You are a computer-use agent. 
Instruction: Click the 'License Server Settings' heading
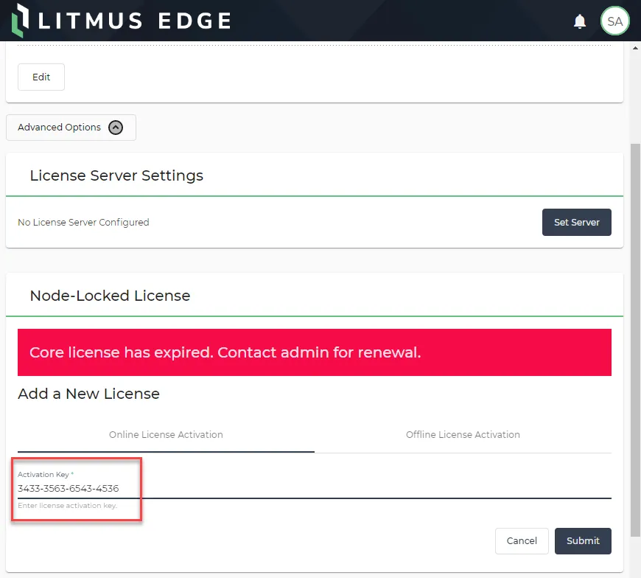[116, 175]
